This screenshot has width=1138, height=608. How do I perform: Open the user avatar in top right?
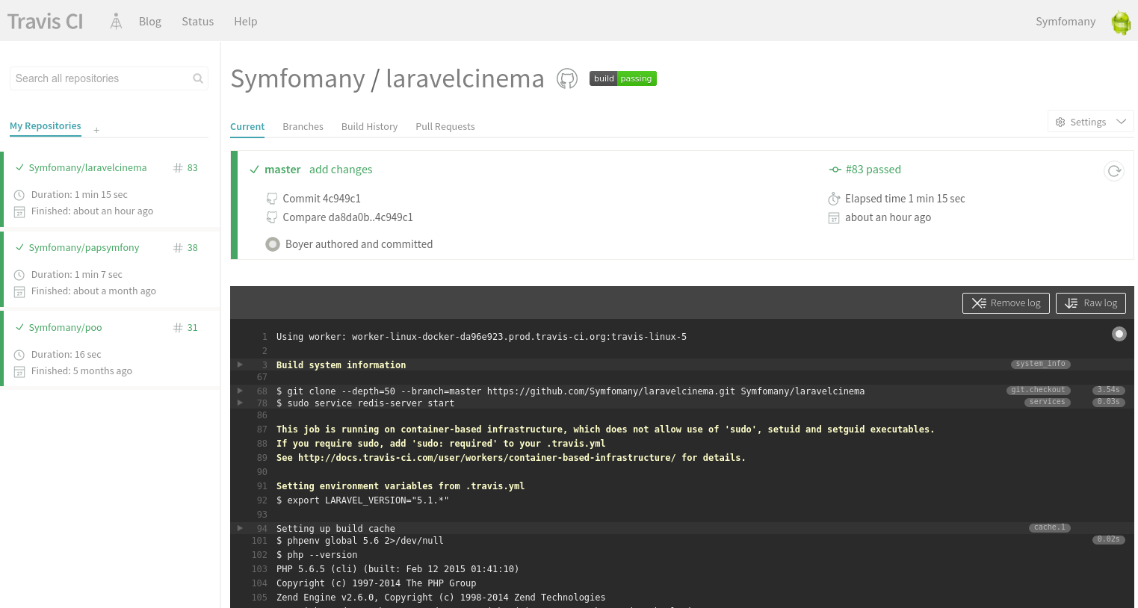click(1121, 22)
